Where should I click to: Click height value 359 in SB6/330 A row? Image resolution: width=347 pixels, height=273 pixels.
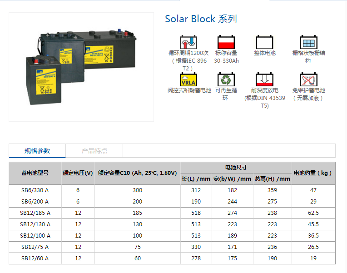point(273,190)
